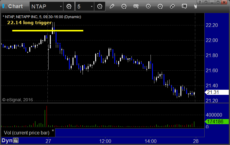
Task: Select the yellow horizontal trigger line
Action: [48, 31]
